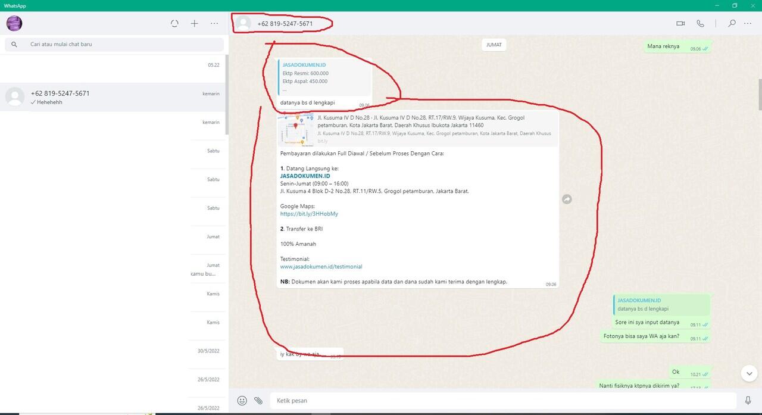Screen dimensions: 762x415
Task: Open the bit.ly/3HHobMy Google Maps link
Action: (309, 214)
